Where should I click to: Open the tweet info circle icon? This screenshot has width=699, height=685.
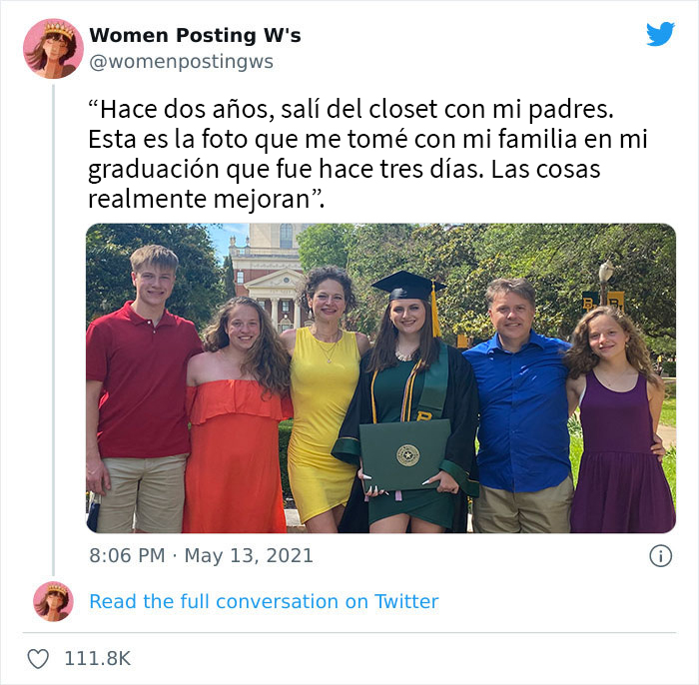tap(660, 556)
